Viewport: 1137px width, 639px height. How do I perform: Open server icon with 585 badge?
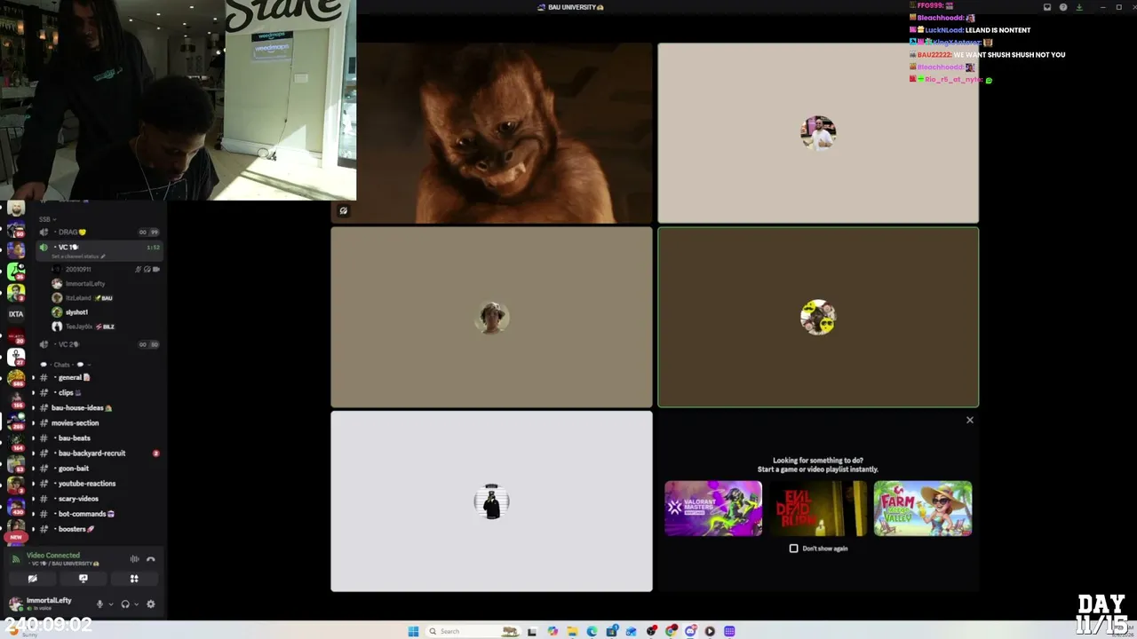click(x=16, y=377)
